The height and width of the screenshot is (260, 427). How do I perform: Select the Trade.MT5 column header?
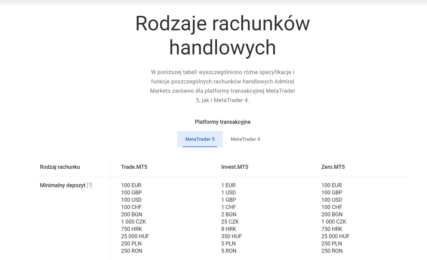134,167
